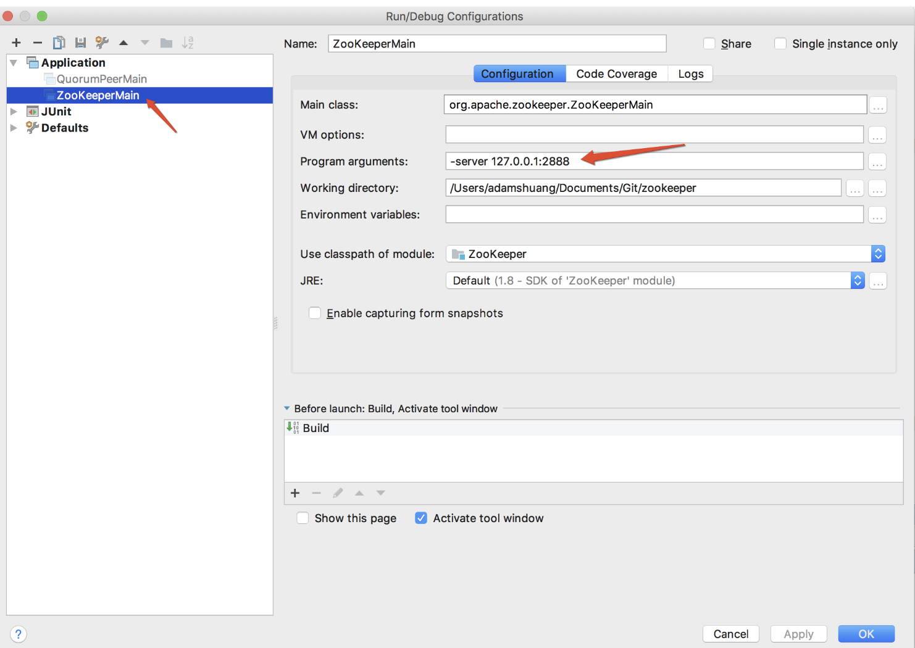Expand the Program arguments editor
Screen dimensions: 915x648
877,162
